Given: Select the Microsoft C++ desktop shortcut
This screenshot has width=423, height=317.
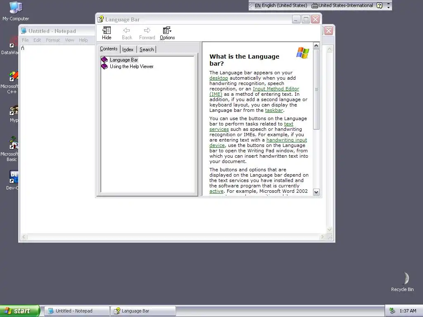Looking at the screenshot, I should point(10,83).
